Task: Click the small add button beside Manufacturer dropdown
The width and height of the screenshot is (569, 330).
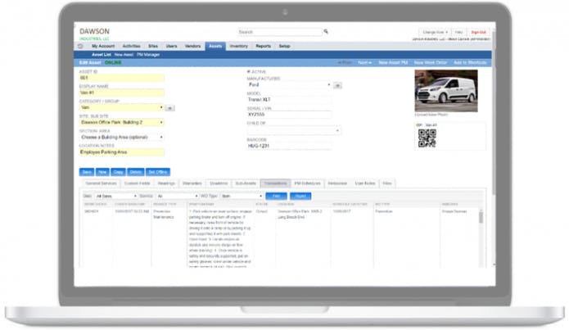Action: coord(337,85)
